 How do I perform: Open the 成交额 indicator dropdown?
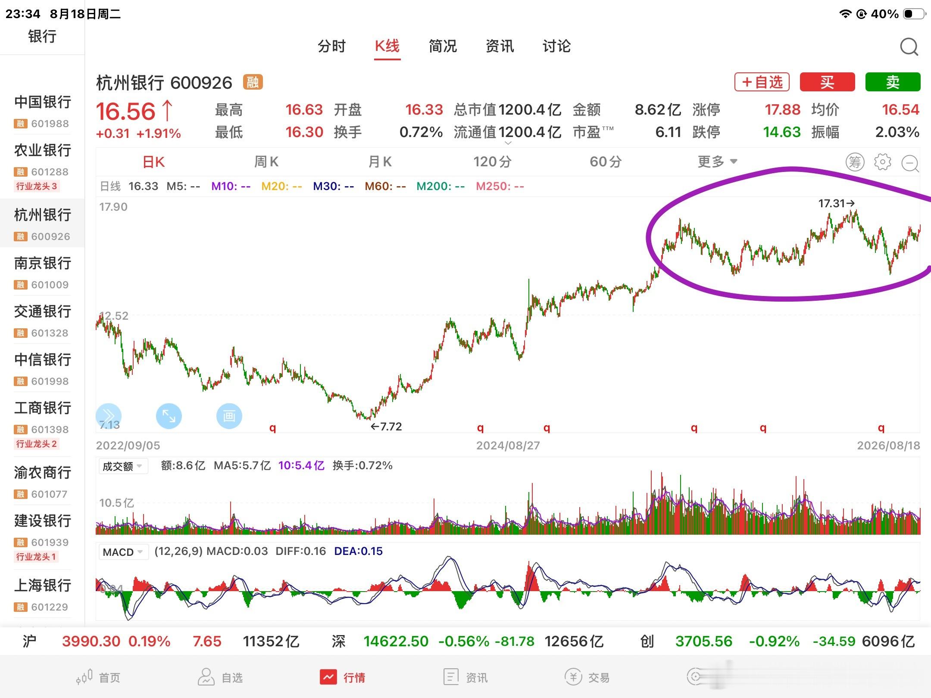123,466
